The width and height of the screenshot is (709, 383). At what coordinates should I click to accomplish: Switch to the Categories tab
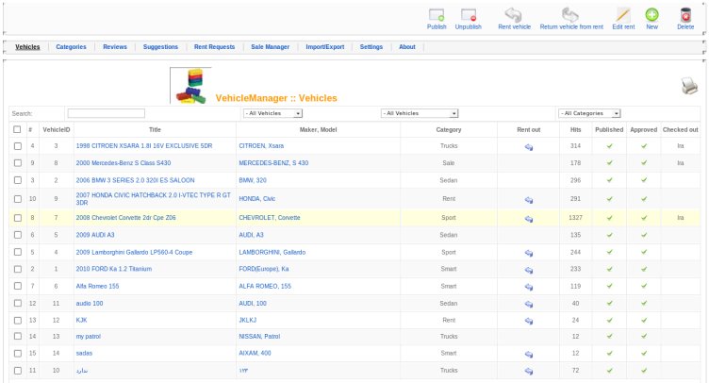(x=71, y=46)
